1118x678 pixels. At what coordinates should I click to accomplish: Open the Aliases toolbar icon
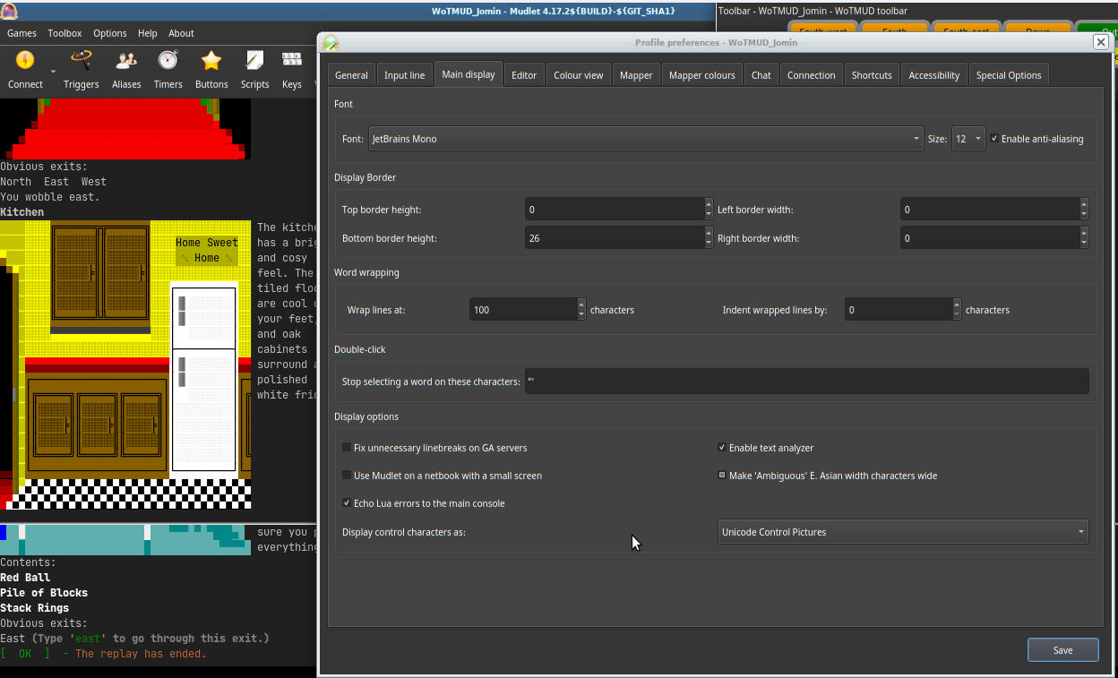(x=126, y=61)
